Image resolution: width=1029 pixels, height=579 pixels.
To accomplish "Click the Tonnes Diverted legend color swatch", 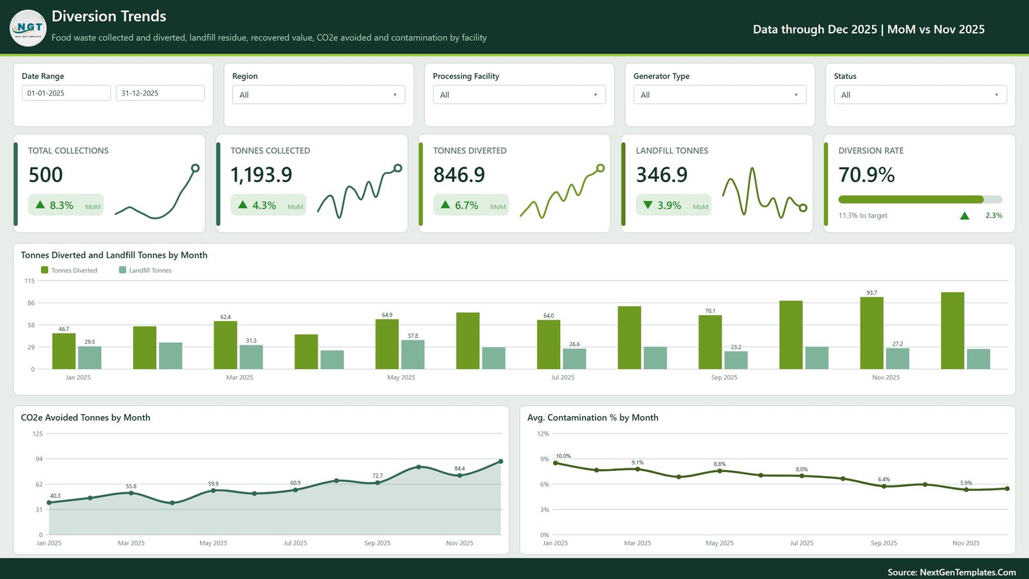I will coord(44,270).
